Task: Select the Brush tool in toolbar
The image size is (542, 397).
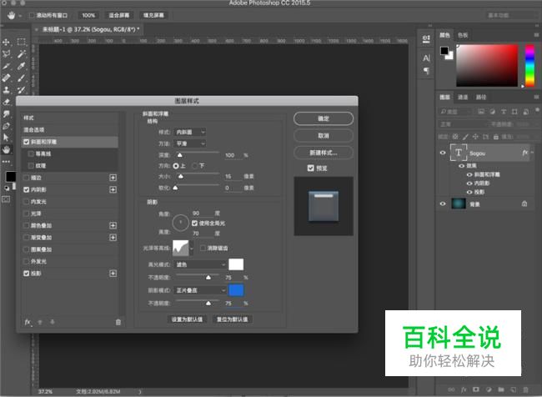Action: 22,78
